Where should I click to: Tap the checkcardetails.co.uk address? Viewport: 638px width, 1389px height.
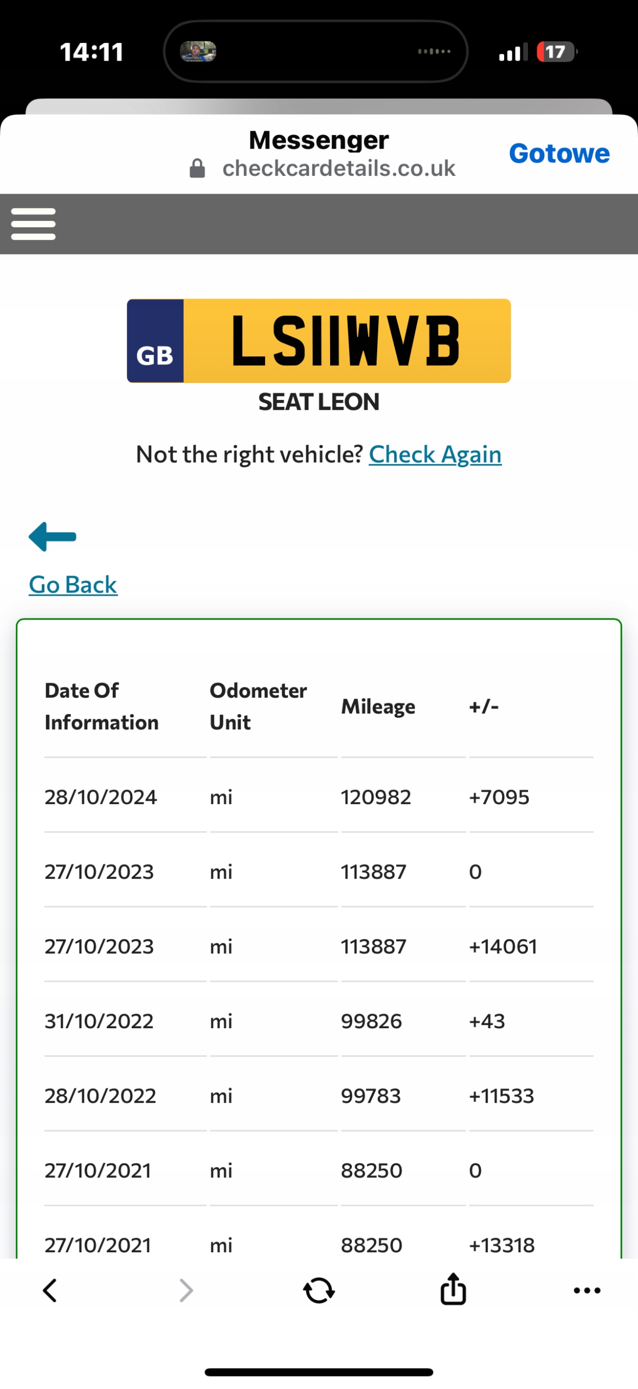pyautogui.click(x=339, y=168)
